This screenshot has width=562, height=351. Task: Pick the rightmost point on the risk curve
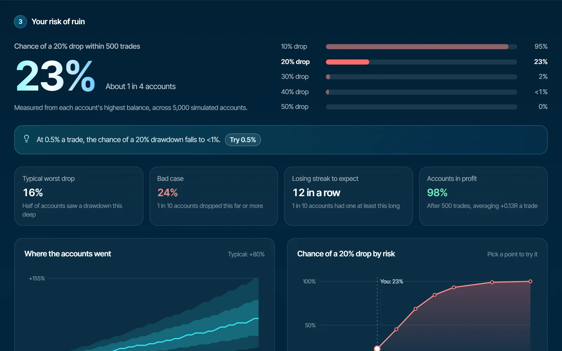pos(530,282)
